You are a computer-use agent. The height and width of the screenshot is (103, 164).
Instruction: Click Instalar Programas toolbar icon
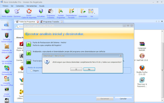tap(61, 13)
